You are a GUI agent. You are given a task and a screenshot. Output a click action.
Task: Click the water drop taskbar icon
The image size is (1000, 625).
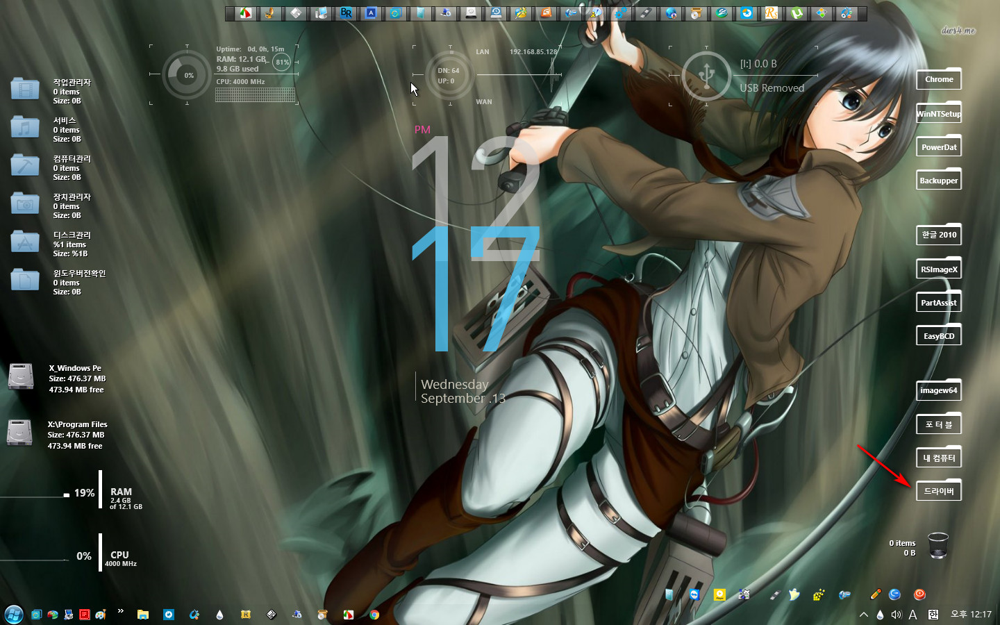[x=220, y=615]
